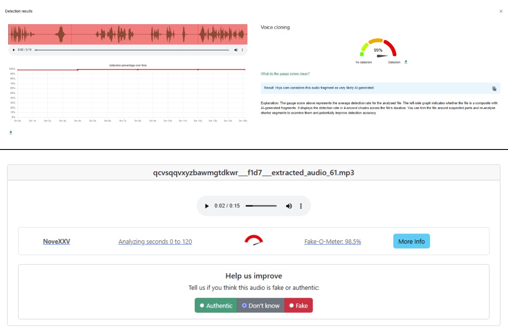Close the Detection results panel
The image size is (508, 330).
(501, 11)
